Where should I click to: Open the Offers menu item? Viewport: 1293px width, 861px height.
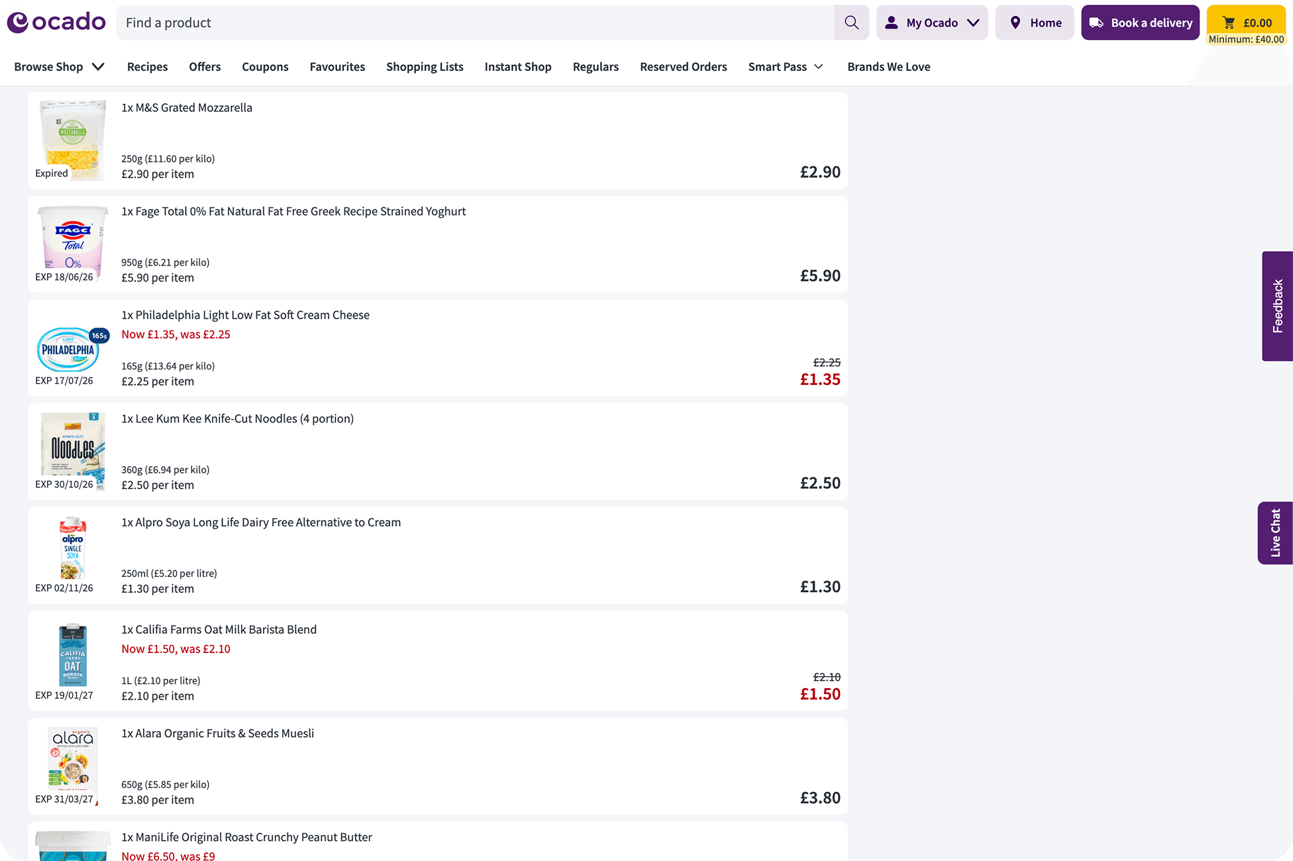coord(205,67)
